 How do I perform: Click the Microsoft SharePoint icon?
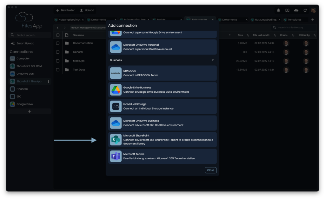116,140
